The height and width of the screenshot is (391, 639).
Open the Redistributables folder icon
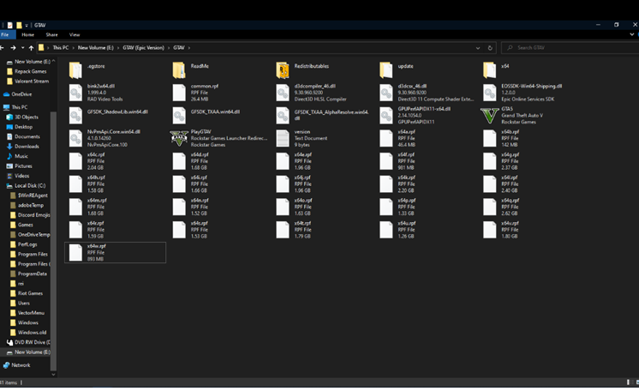coord(283,70)
